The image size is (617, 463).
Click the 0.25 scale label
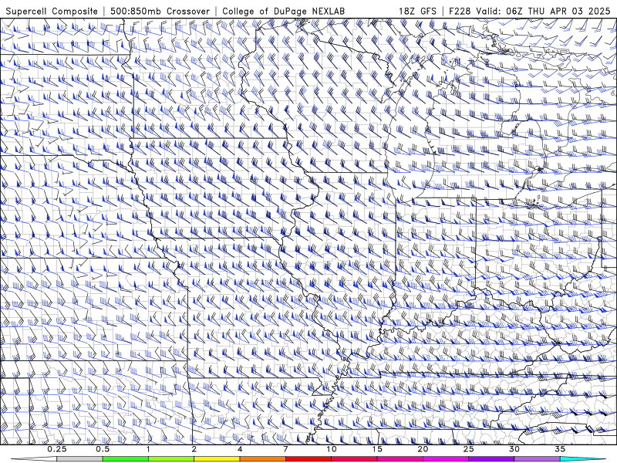[57, 449]
